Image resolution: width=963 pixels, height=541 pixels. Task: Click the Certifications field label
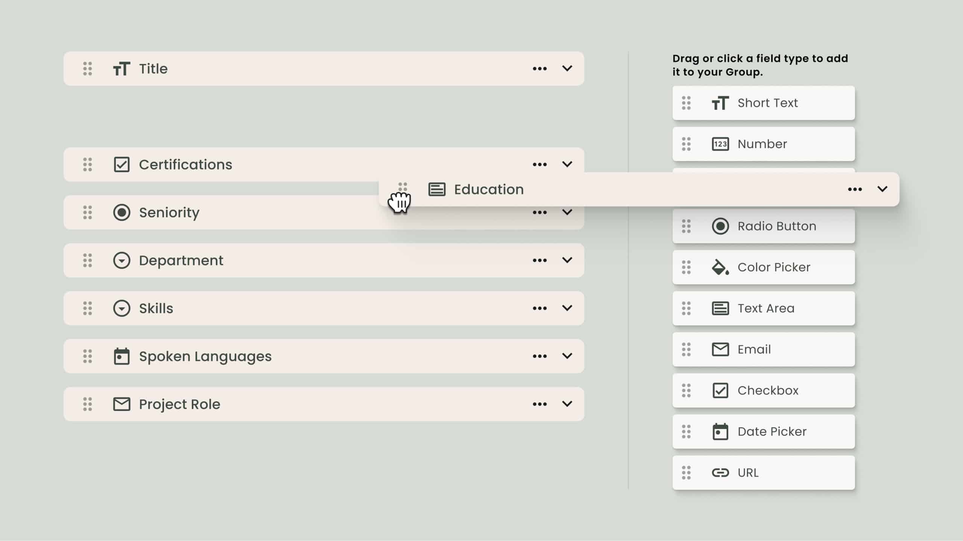coord(185,164)
